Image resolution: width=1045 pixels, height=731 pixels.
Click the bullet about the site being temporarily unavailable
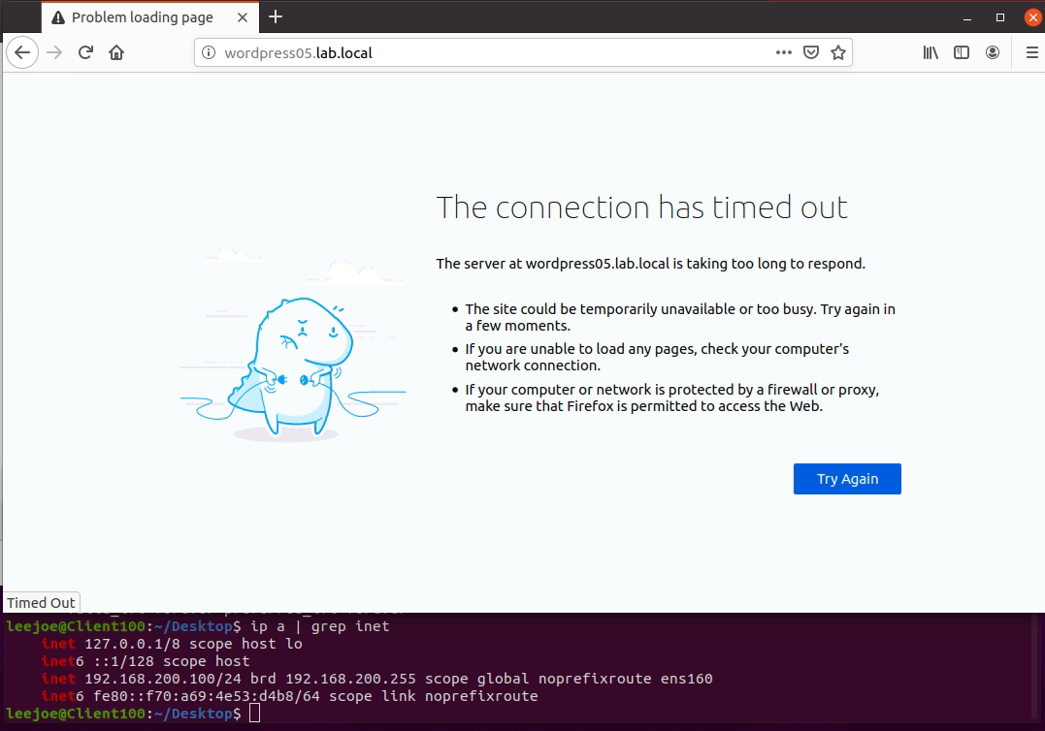[x=680, y=317]
